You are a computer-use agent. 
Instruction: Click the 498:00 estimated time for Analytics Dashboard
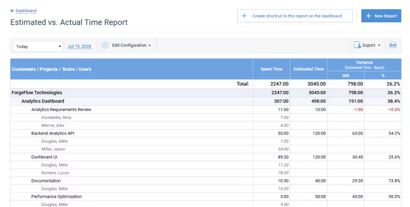pos(319,101)
